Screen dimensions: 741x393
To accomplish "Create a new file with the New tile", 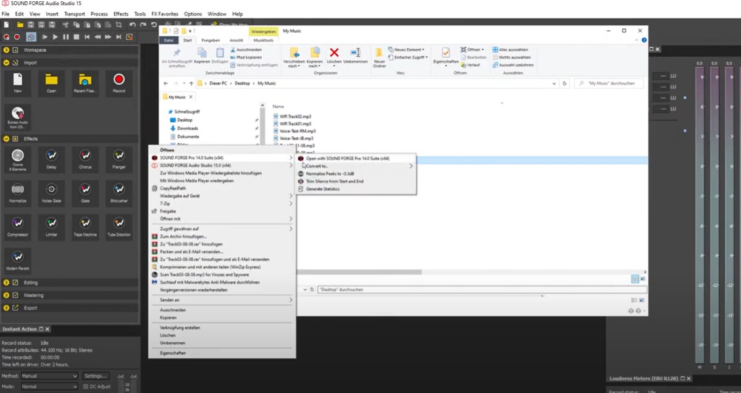I will 18,82.
